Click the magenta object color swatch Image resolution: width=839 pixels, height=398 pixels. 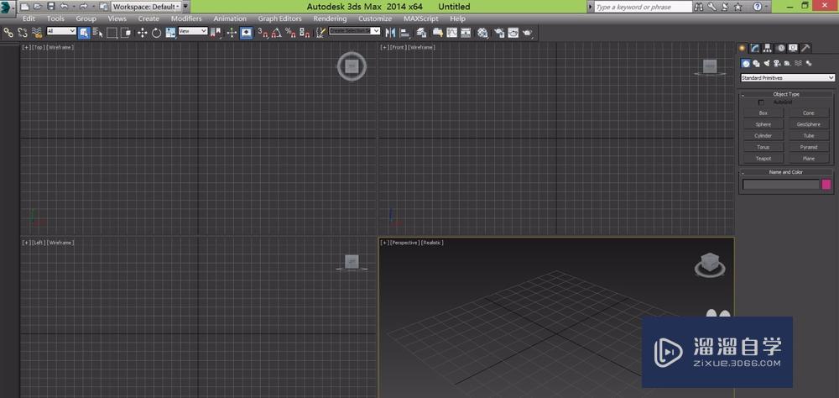[826, 185]
